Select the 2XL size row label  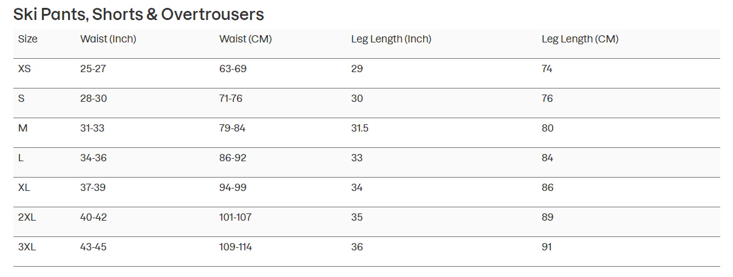point(27,218)
